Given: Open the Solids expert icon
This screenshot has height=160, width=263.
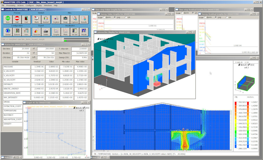Looking at the screenshot, I should click(x=46, y=32).
